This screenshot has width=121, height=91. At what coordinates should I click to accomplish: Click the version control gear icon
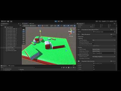pos(11,21)
